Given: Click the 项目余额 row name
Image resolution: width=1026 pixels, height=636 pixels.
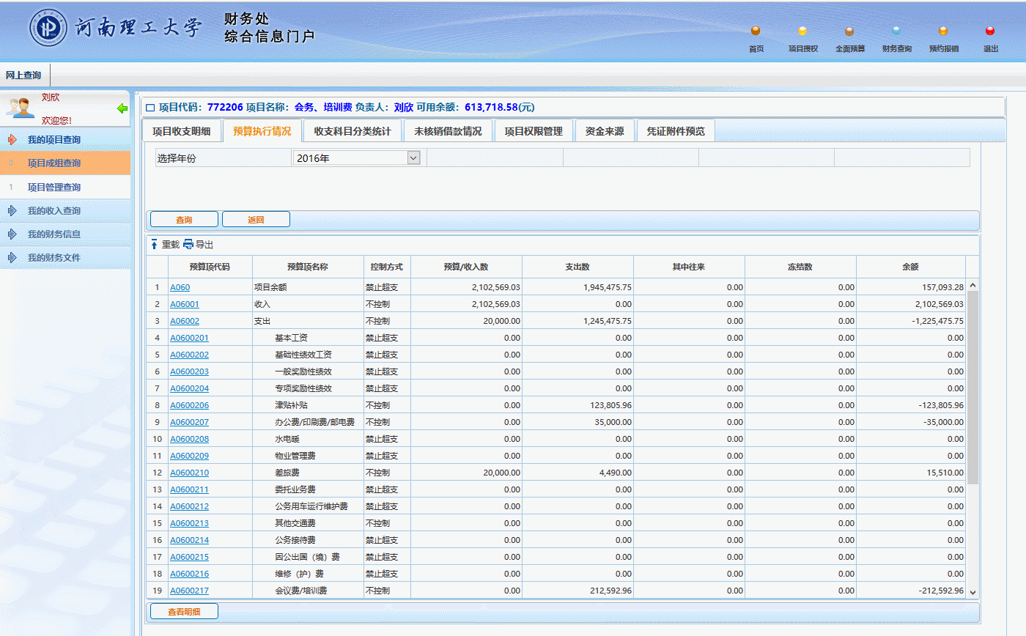Looking at the screenshot, I should 270,287.
